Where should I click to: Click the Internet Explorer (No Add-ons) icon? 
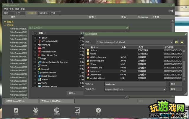(x=39, y=62)
